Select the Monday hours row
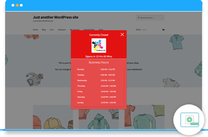Image resolution: width=208 pixels, height=137 pixels. pos(99,70)
